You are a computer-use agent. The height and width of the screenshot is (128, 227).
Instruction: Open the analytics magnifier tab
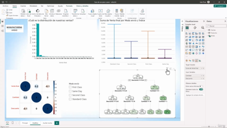203,28
